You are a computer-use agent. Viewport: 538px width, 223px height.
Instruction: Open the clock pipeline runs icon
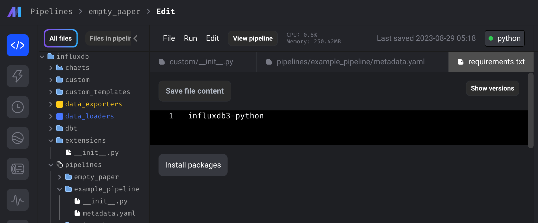tap(18, 107)
